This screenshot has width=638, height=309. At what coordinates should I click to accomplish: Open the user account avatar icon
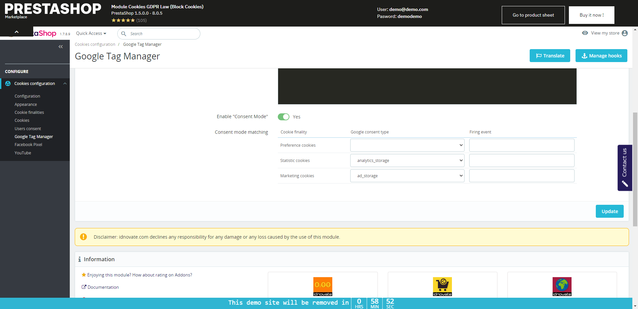[625, 33]
